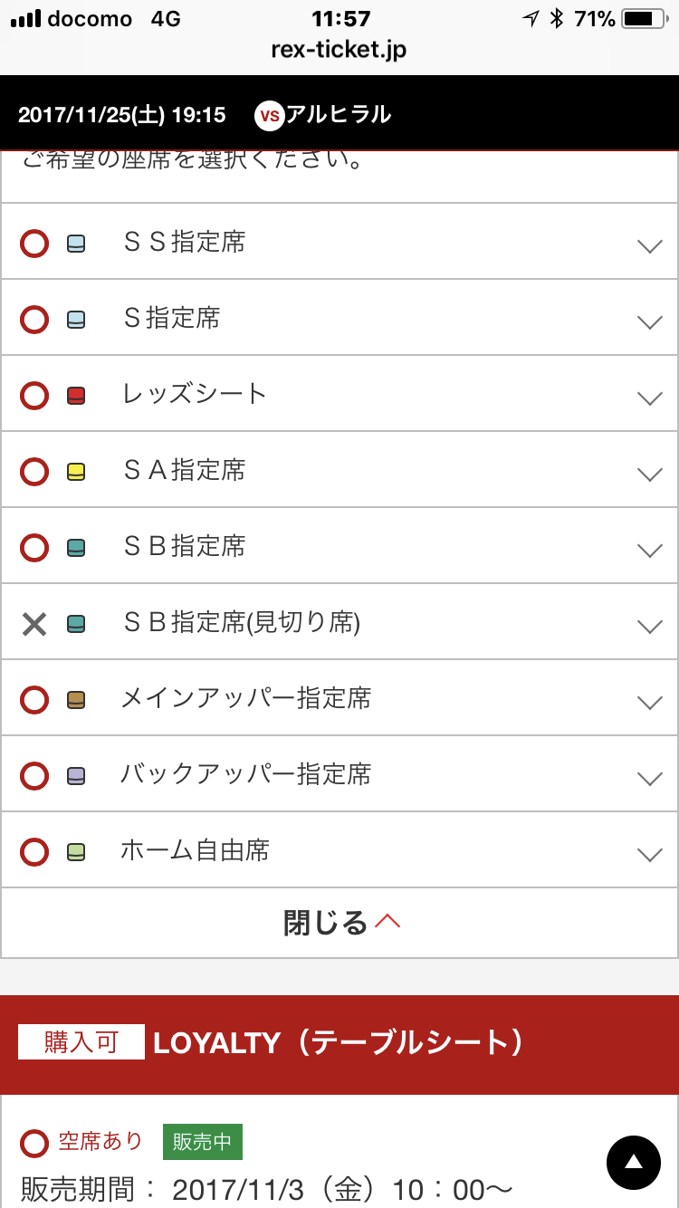Tap the VS badge in the match header
The width and height of the screenshot is (679, 1208).
point(269,115)
